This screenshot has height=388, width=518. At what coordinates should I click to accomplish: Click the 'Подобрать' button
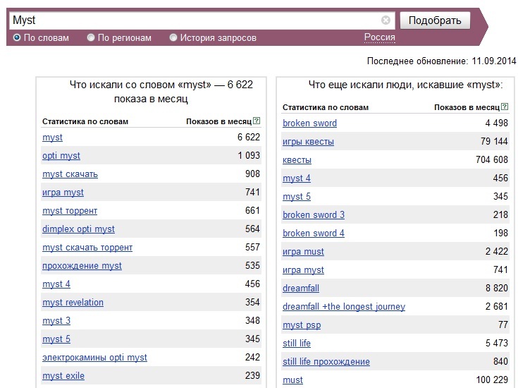[x=435, y=20]
